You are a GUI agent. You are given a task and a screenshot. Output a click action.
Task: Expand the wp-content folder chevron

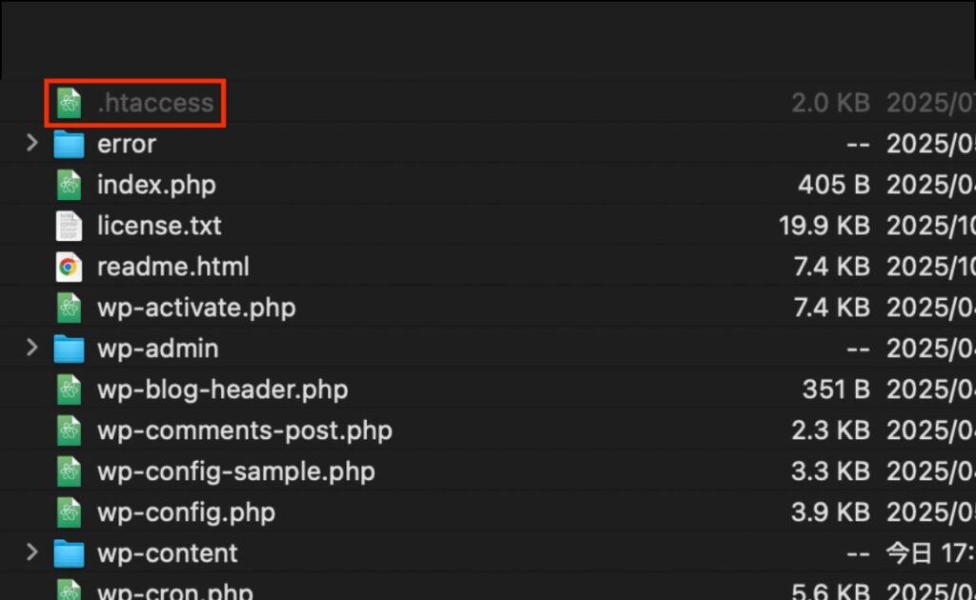tap(32, 553)
